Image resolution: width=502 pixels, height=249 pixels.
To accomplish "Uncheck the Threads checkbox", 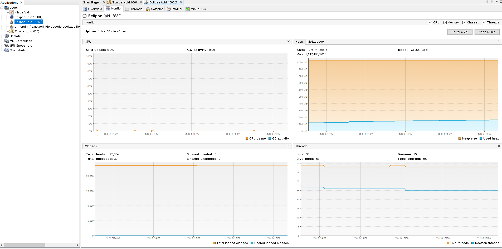I will pos(484,23).
